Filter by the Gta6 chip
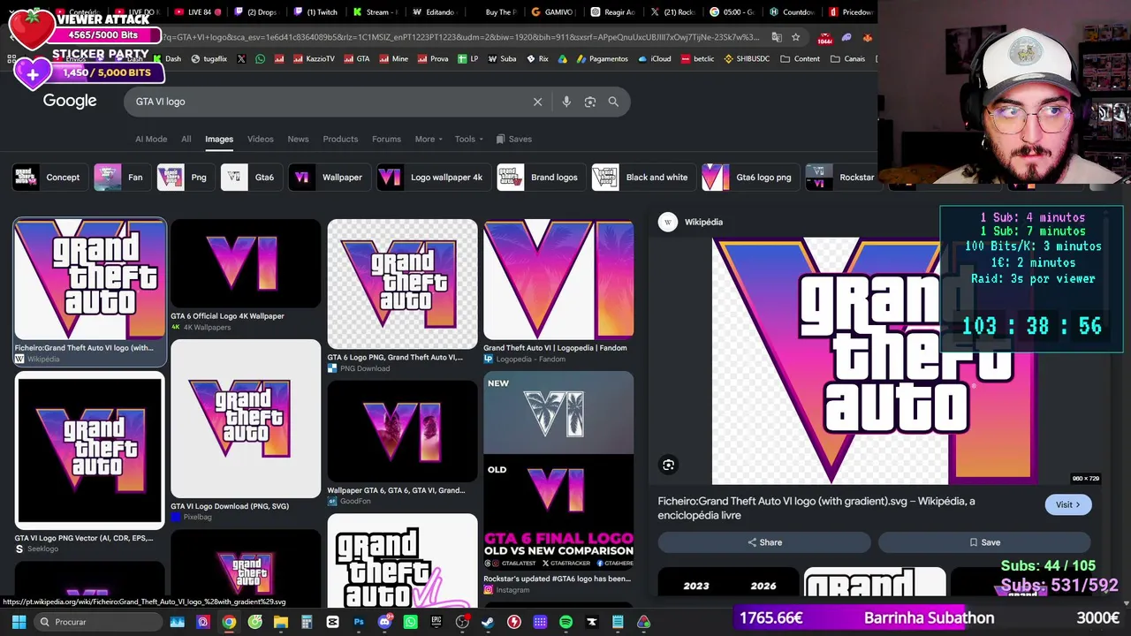The height and width of the screenshot is (636, 1131). point(251,177)
